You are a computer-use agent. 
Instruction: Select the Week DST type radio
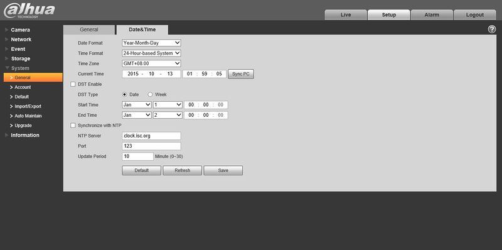click(150, 95)
